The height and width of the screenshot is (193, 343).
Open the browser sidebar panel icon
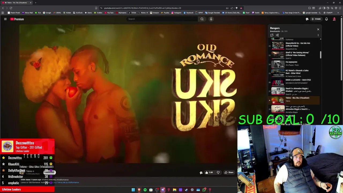tap(324, 8)
